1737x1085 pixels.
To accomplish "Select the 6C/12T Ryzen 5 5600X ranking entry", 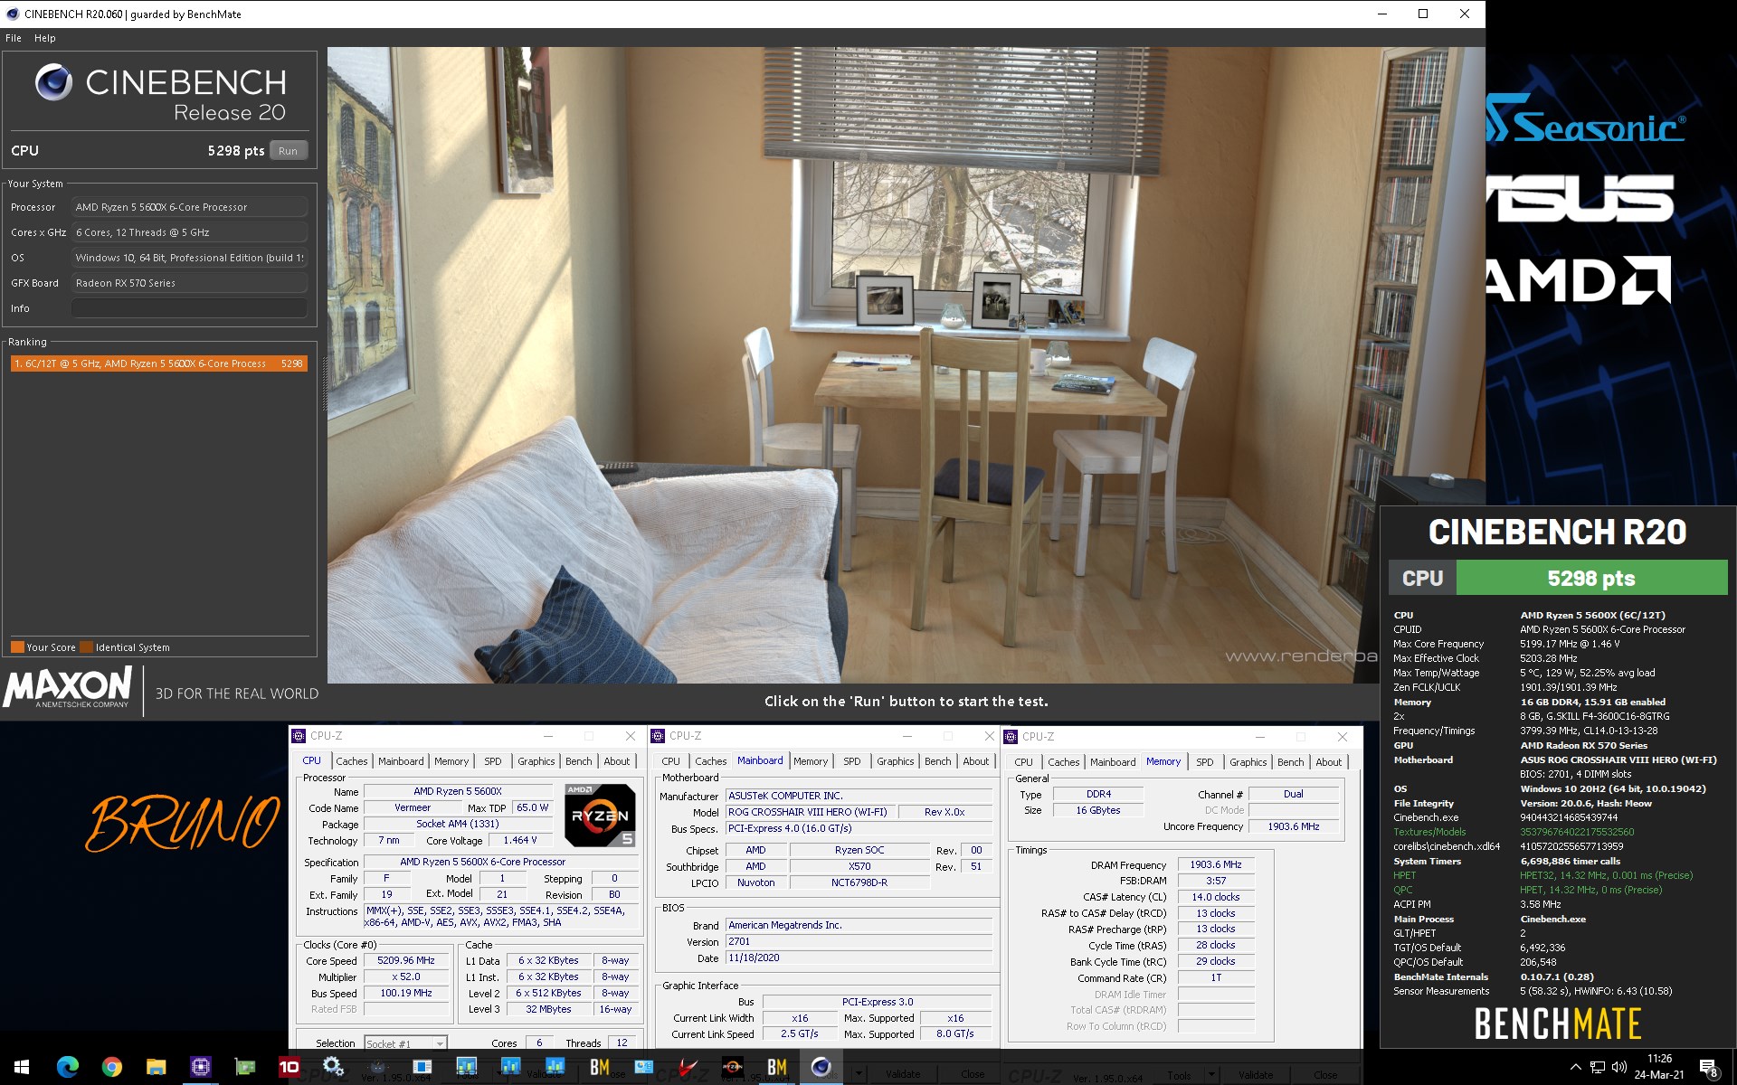I will [x=158, y=363].
